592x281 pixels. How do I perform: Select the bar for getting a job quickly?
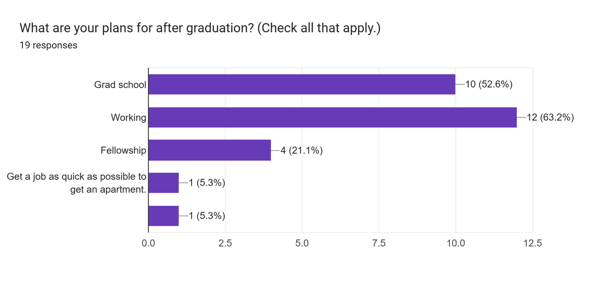[x=164, y=183]
